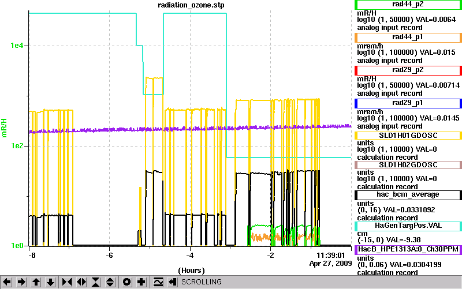The width and height of the screenshot is (462, 289).
Task: Click the -8 hours x-axis tick label
Action: (x=32, y=255)
